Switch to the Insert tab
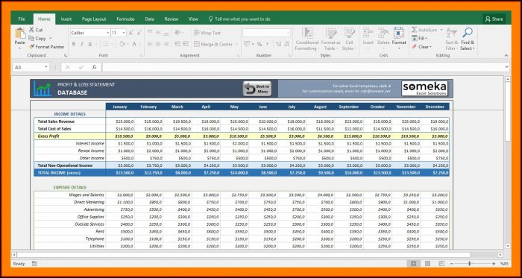522x278 pixels. [x=66, y=19]
